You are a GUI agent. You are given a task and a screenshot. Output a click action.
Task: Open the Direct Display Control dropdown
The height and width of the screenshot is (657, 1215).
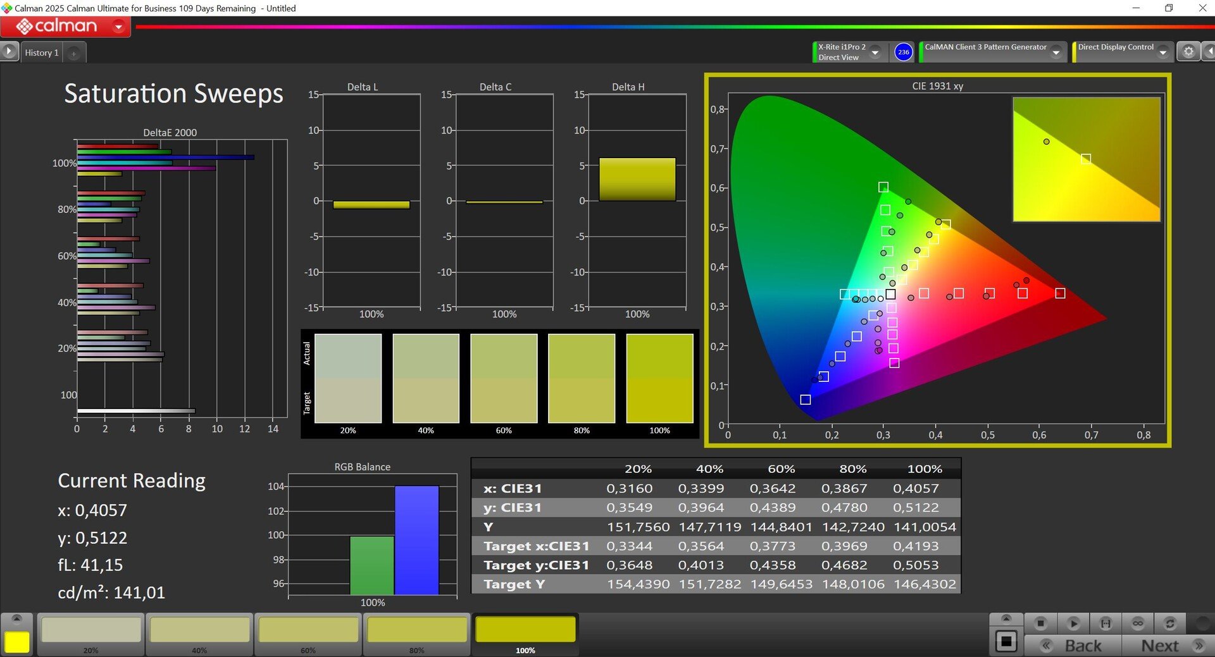1162,52
